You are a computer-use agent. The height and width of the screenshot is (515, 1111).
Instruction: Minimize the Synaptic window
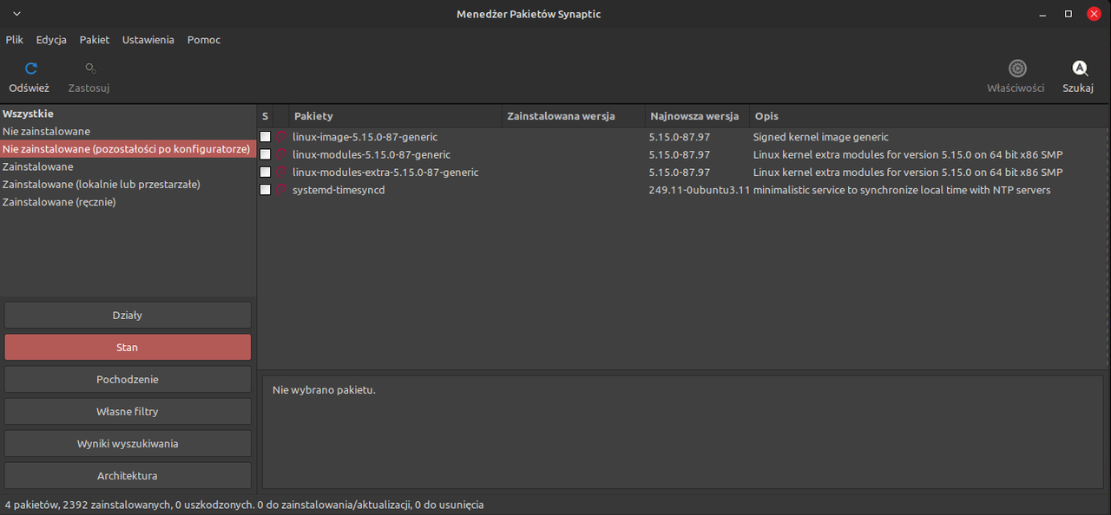click(x=1042, y=14)
